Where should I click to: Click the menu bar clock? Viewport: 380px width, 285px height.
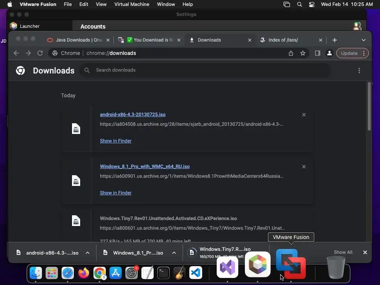click(347, 4)
